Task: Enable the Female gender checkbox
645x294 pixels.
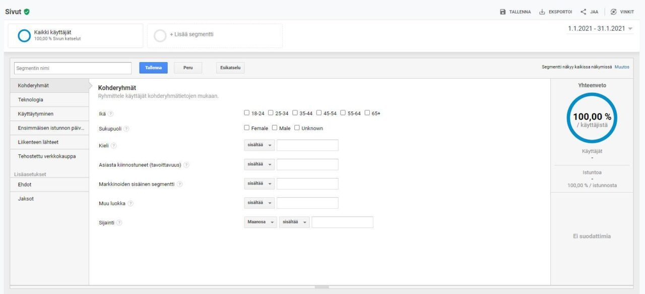Action: click(x=247, y=128)
